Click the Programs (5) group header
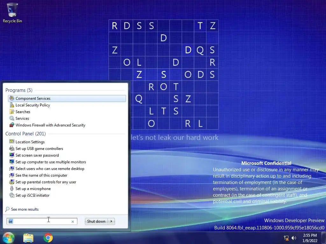The height and width of the screenshot is (244, 326). point(19,90)
